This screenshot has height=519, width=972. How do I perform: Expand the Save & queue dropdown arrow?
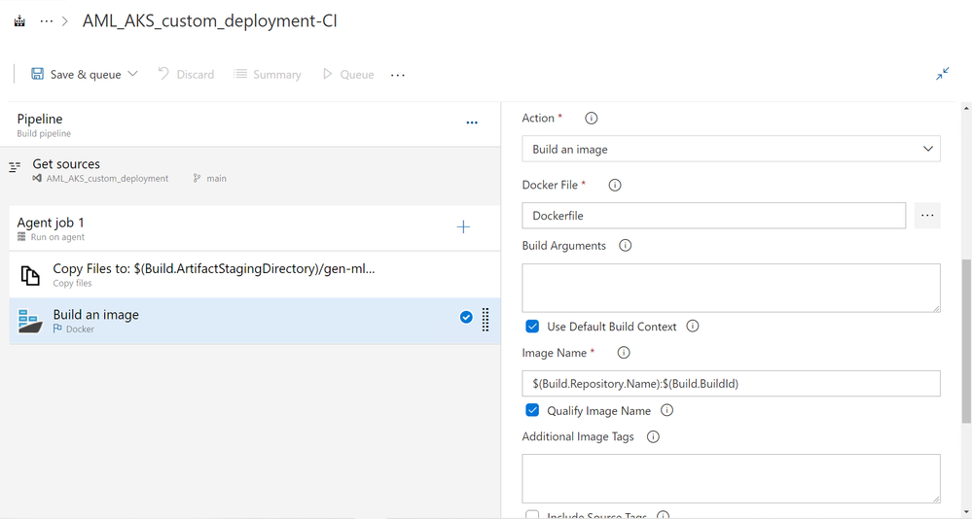pos(132,74)
